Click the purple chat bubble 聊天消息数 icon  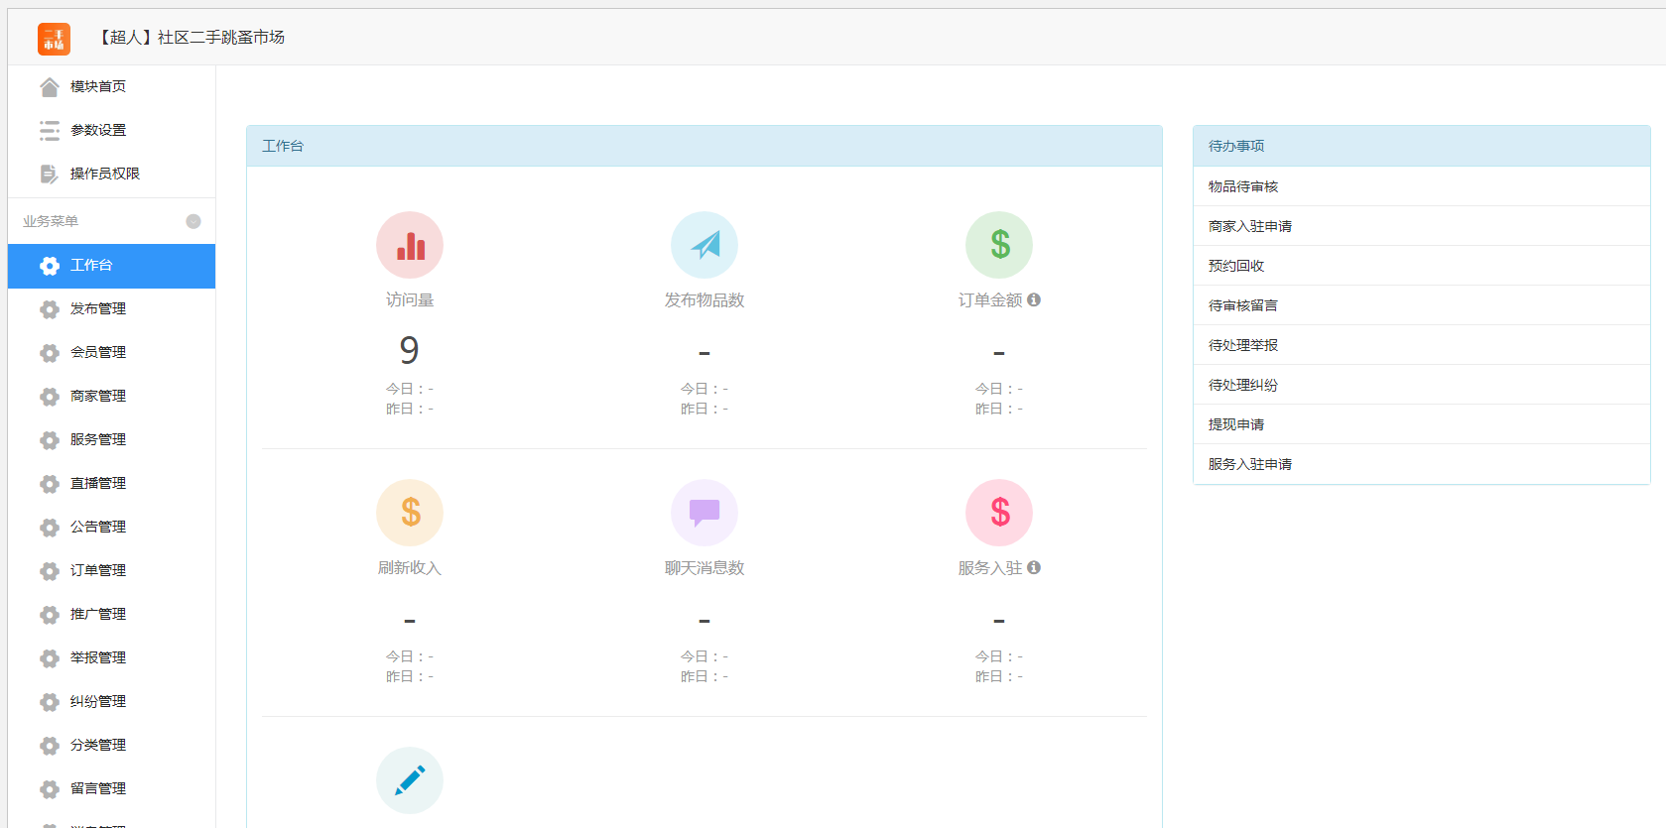click(705, 513)
